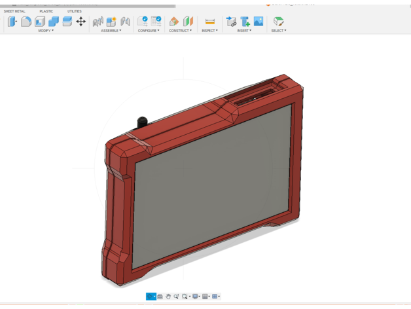Open Display Settings dropdown in navigation bar
The image size is (411, 309).
pyautogui.click(x=196, y=297)
